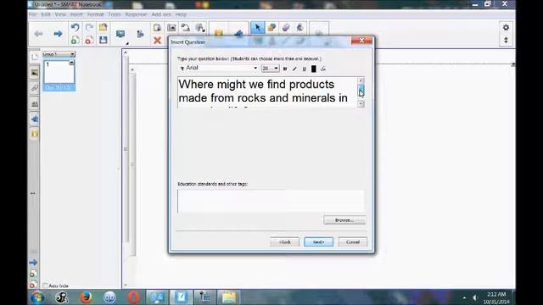Click the Next button in dialog
This screenshot has height=305, width=543.
(319, 242)
